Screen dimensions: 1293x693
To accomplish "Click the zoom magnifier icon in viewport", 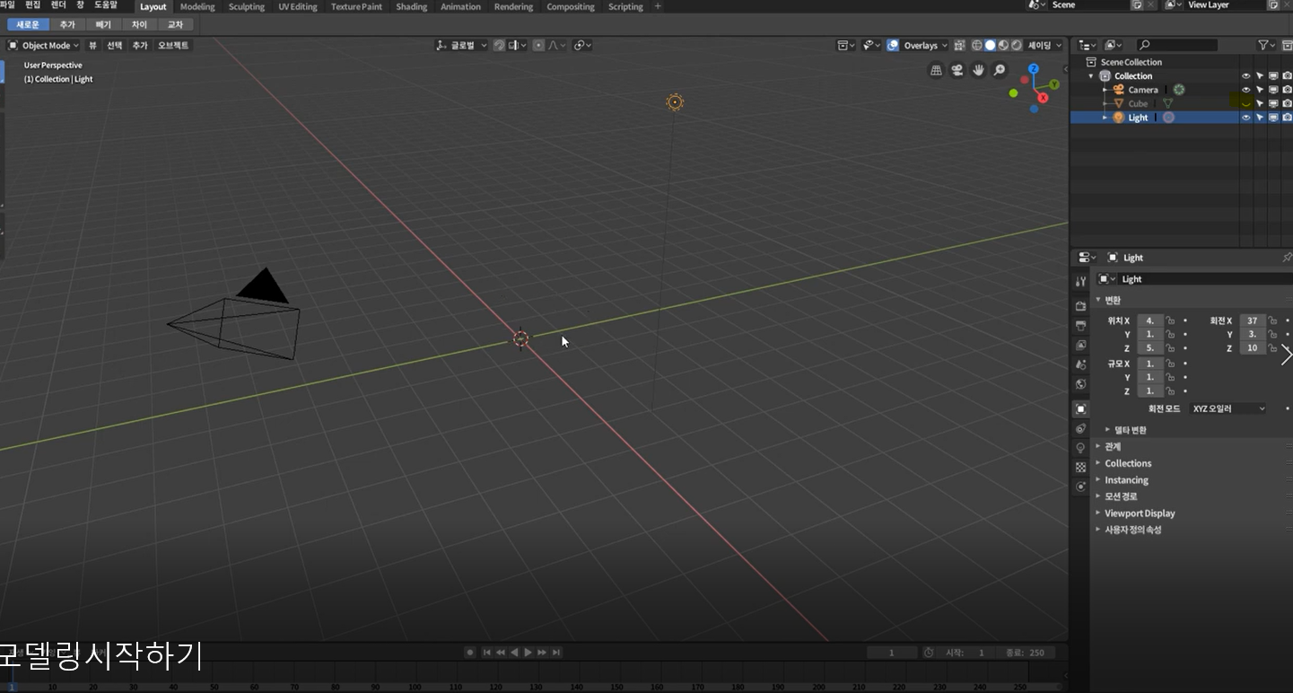I will (x=999, y=70).
